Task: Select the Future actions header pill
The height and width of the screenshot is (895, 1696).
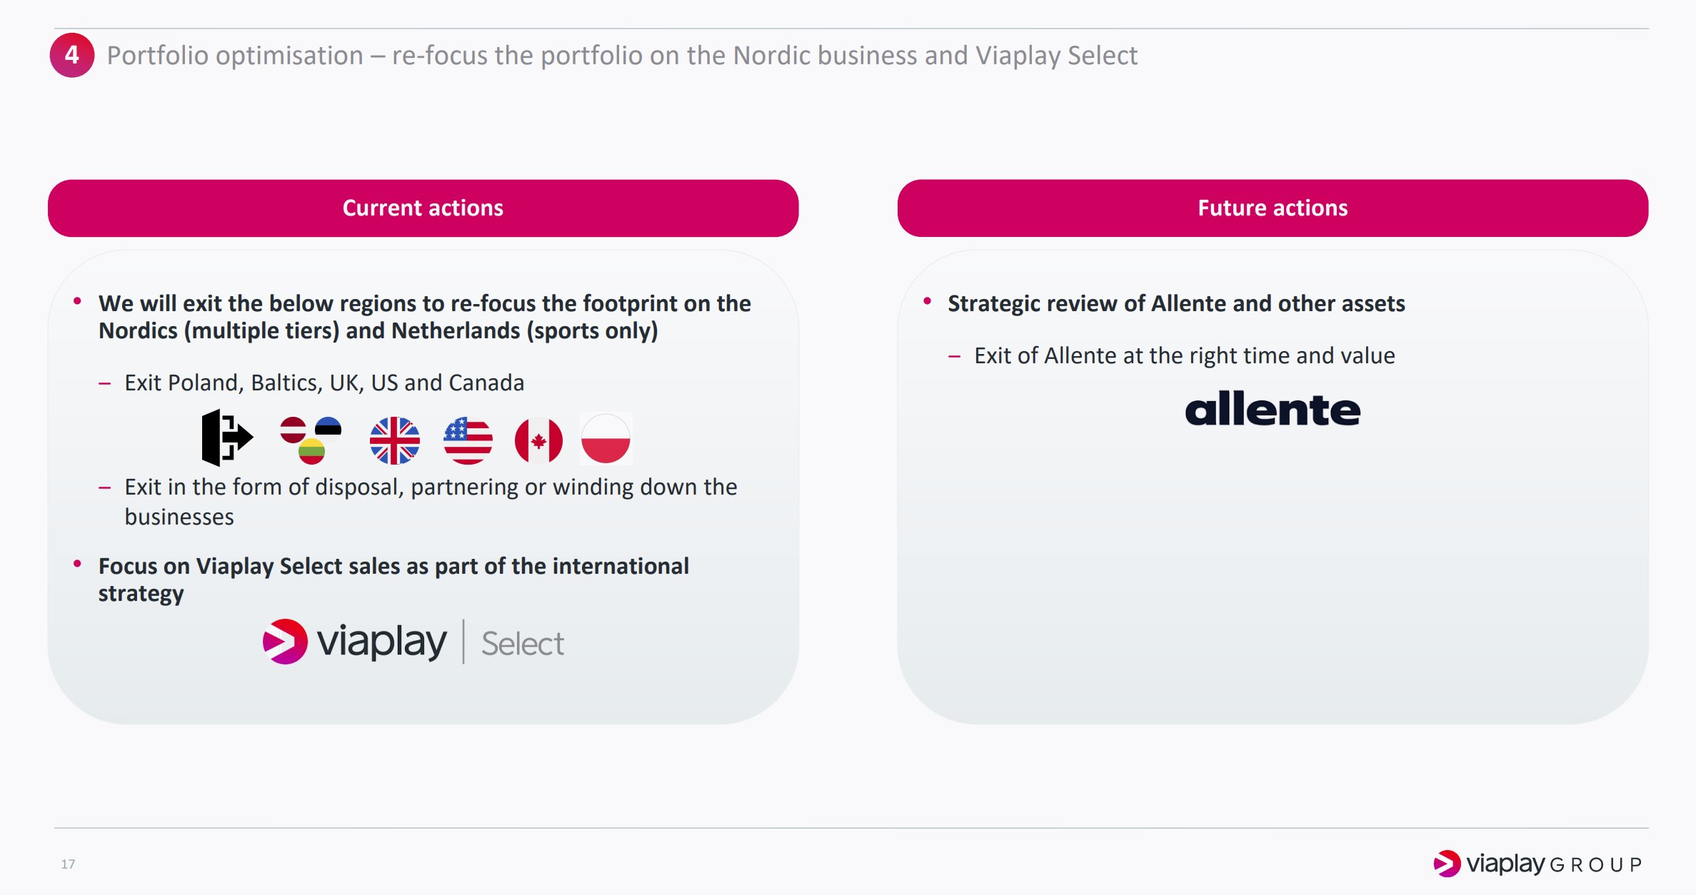Action: click(1273, 208)
